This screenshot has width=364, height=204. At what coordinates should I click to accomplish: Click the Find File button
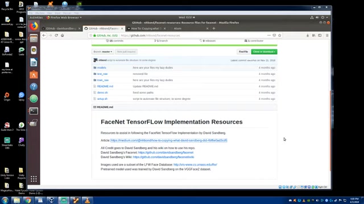(x=243, y=52)
